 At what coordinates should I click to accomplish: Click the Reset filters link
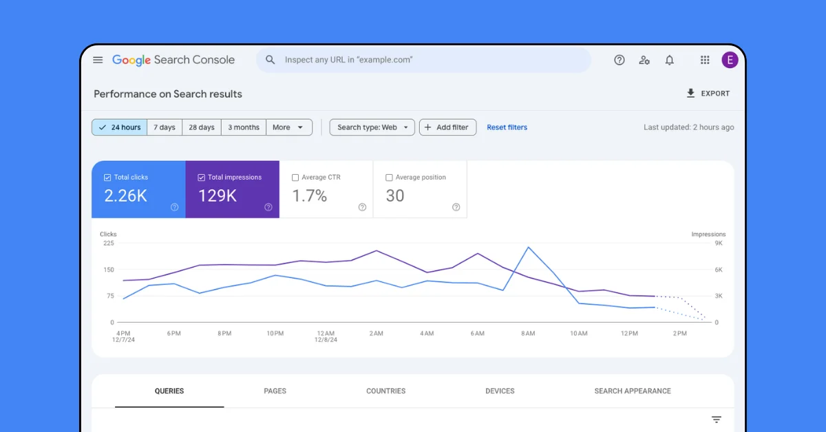coord(507,127)
